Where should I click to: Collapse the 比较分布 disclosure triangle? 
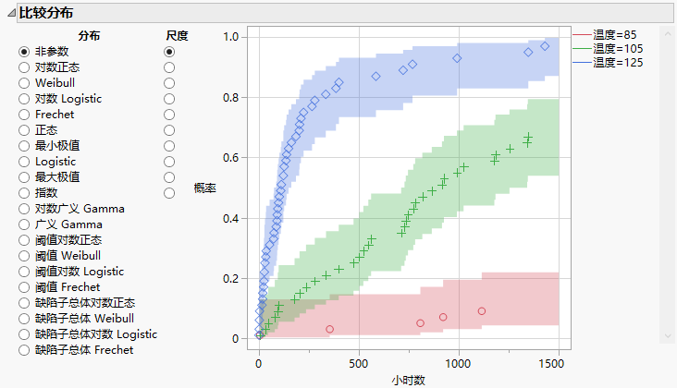pyautogui.click(x=10, y=13)
